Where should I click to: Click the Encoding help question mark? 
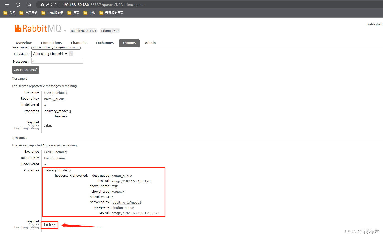pyautogui.click(x=71, y=54)
